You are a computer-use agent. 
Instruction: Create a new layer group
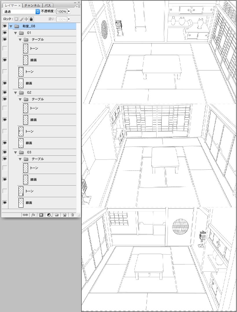click(57, 215)
